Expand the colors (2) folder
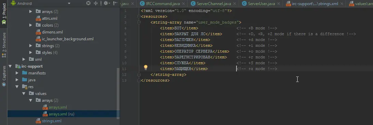Viewport: 373px width, 125px height. [x=30, y=25]
